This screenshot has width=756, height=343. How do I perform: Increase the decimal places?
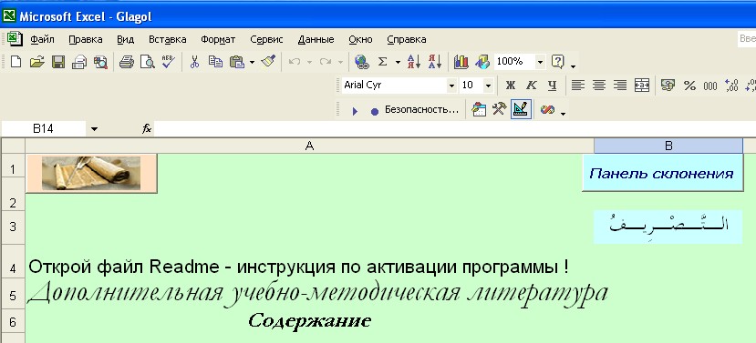tap(731, 86)
